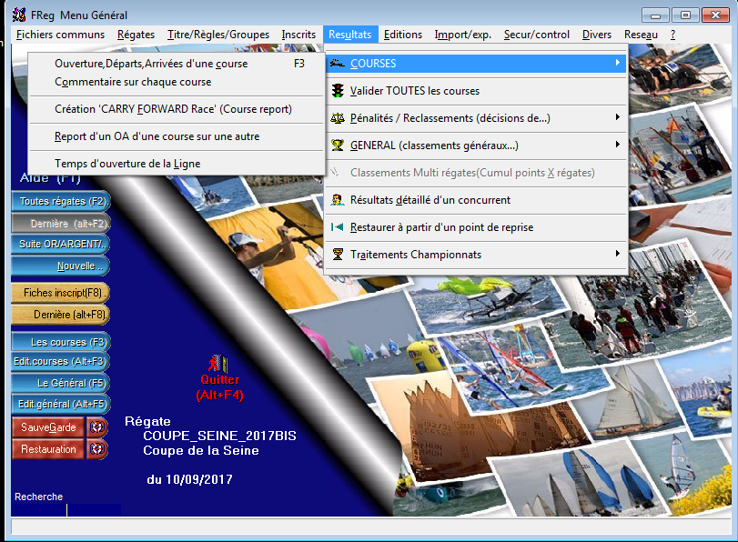Open Le Général (F5)
Viewport: 738px width, 542px height.
click(61, 383)
